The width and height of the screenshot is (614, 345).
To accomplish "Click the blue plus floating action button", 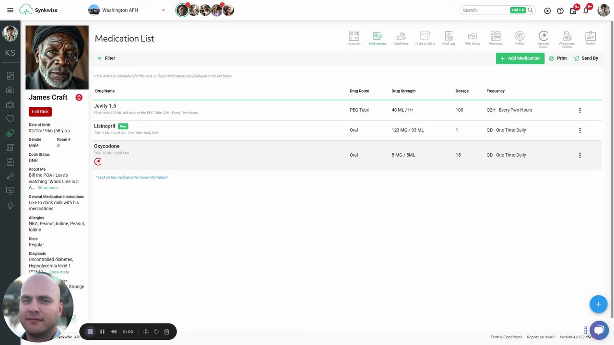I will pyautogui.click(x=599, y=304).
